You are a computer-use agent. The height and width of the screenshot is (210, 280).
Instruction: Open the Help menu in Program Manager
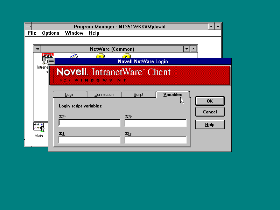coord(94,33)
